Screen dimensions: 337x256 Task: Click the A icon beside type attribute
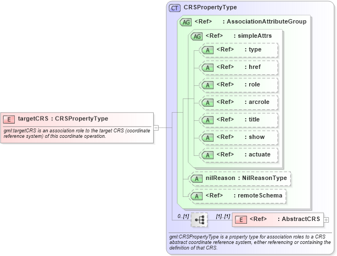coord(207,50)
